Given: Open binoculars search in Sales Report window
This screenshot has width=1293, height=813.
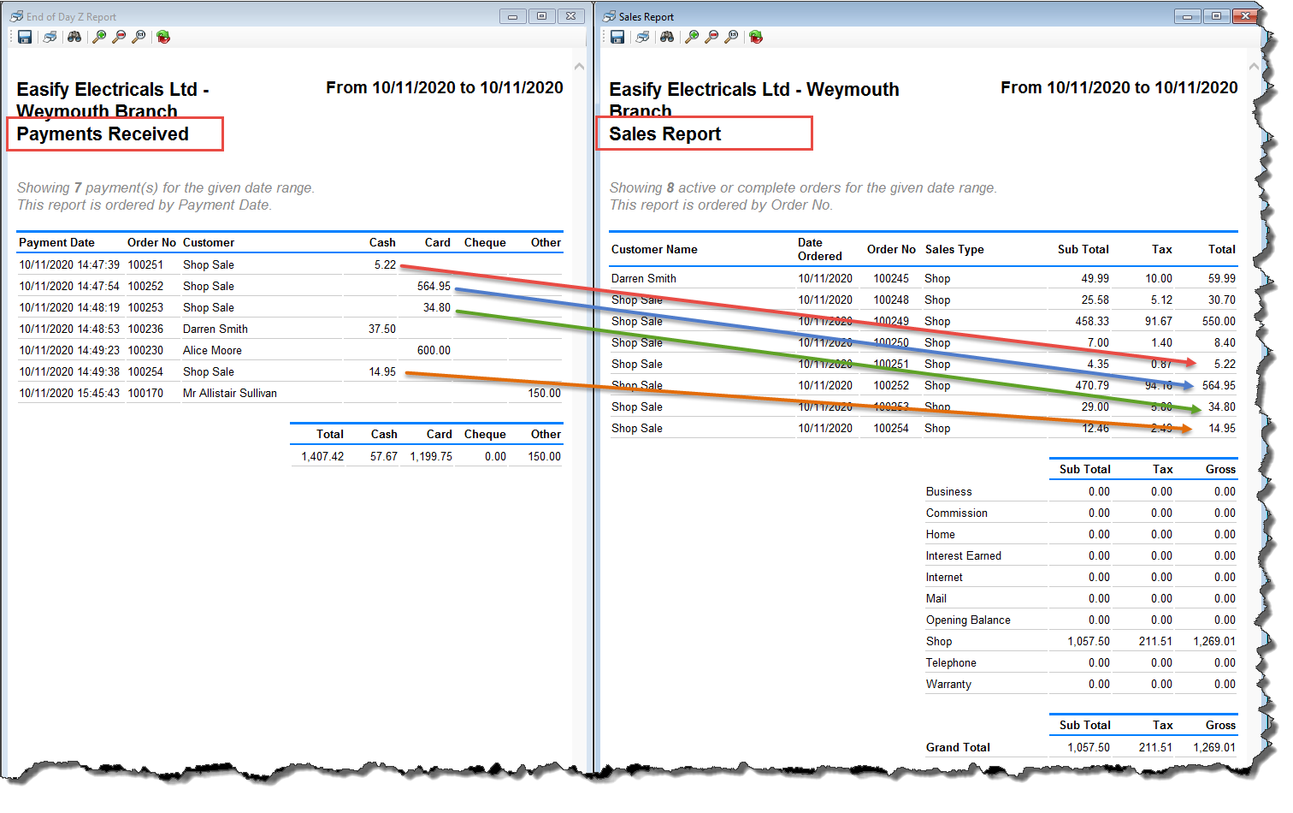Looking at the screenshot, I should [x=667, y=37].
